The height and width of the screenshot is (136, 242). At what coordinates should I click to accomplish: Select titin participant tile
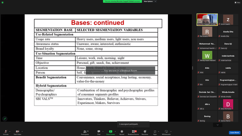(207, 80)
